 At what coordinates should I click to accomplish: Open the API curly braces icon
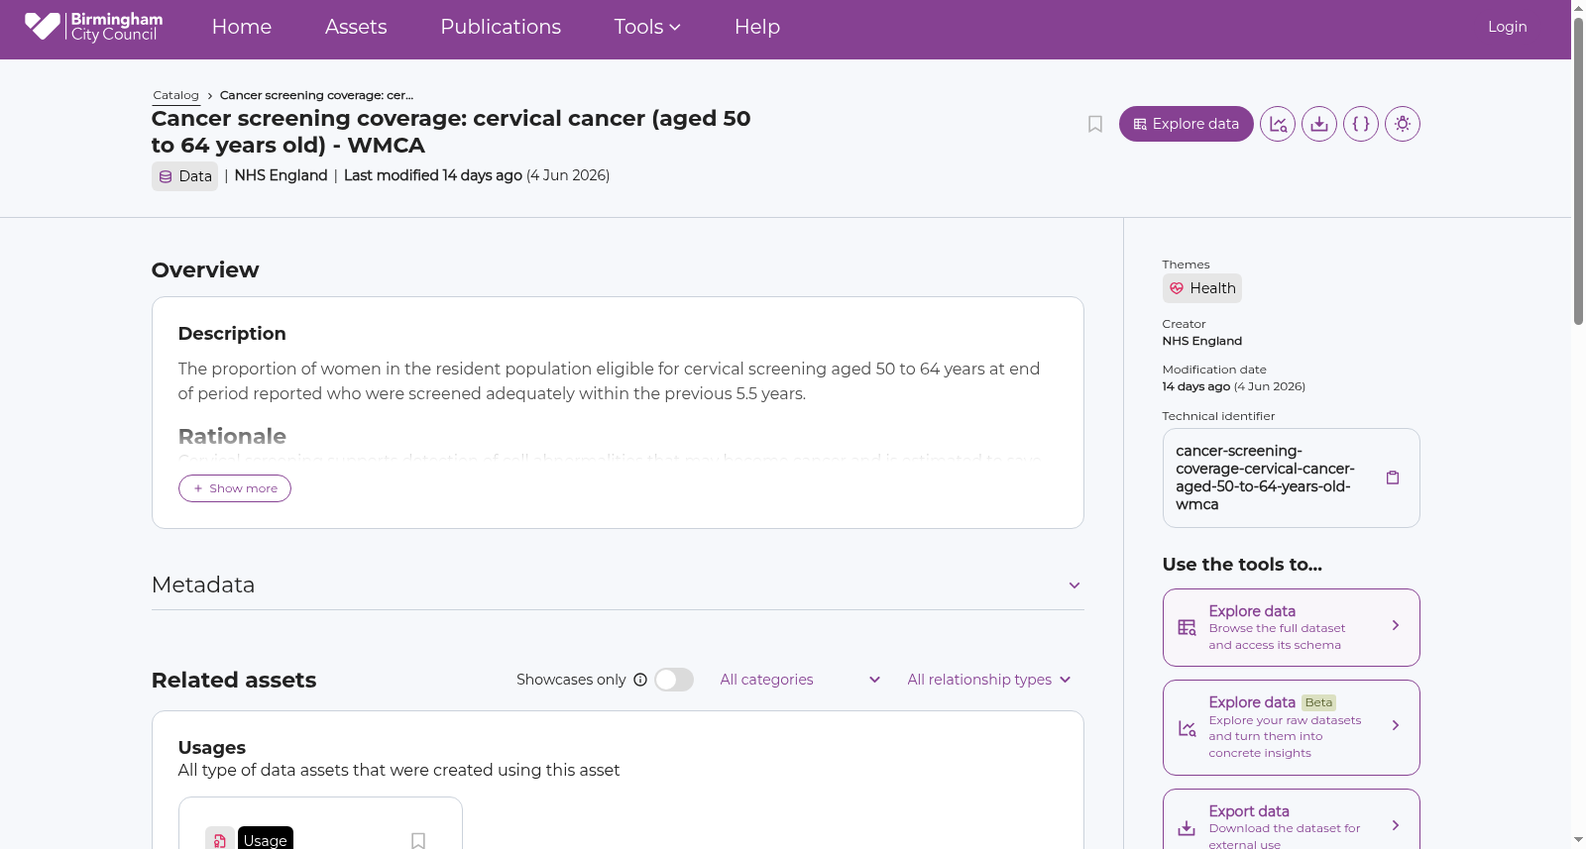coord(1361,124)
